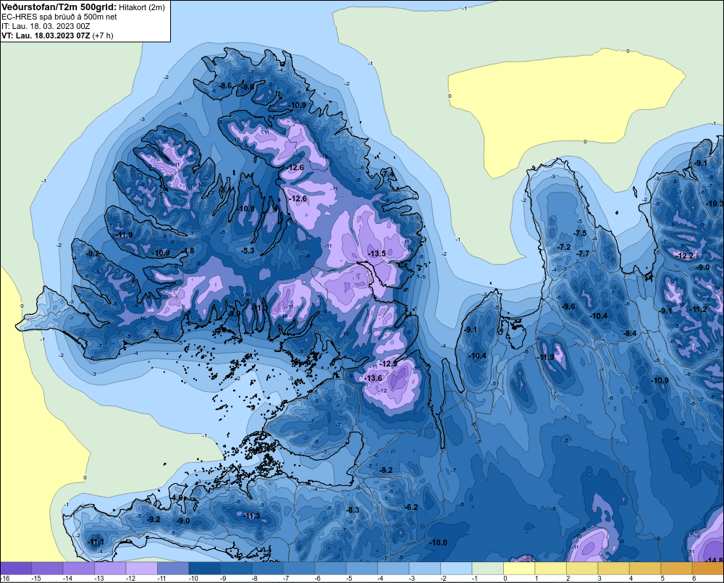Click the init time "IT: Lau. 18. 03. 2023 00Z"
The width and height of the screenshot is (724, 583).
click(x=45, y=26)
